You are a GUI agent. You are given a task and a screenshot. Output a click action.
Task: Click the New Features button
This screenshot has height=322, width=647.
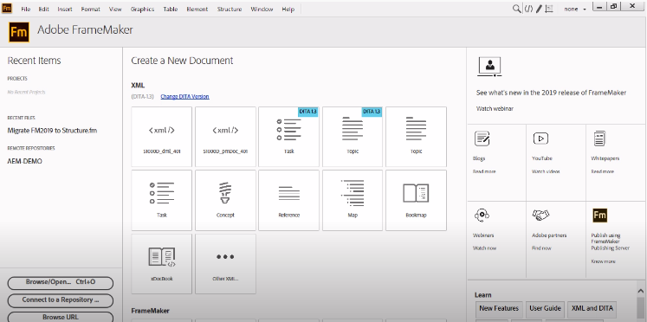pyautogui.click(x=499, y=308)
